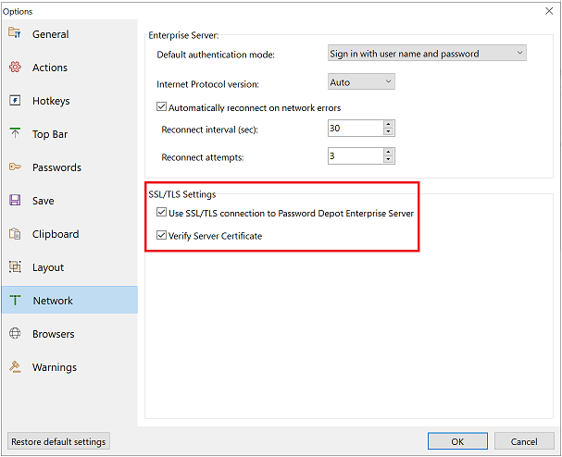Click the Clipboard icon in sidebar

tap(15, 233)
